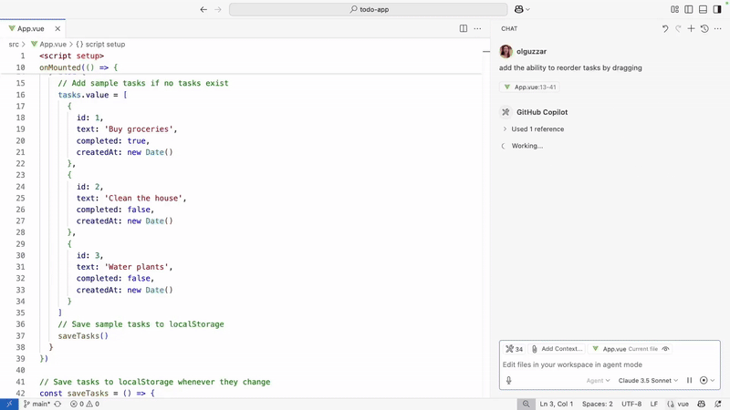The image size is (730, 410).
Task: Synchronize changes with the sync icon
Action: pyautogui.click(x=57, y=404)
